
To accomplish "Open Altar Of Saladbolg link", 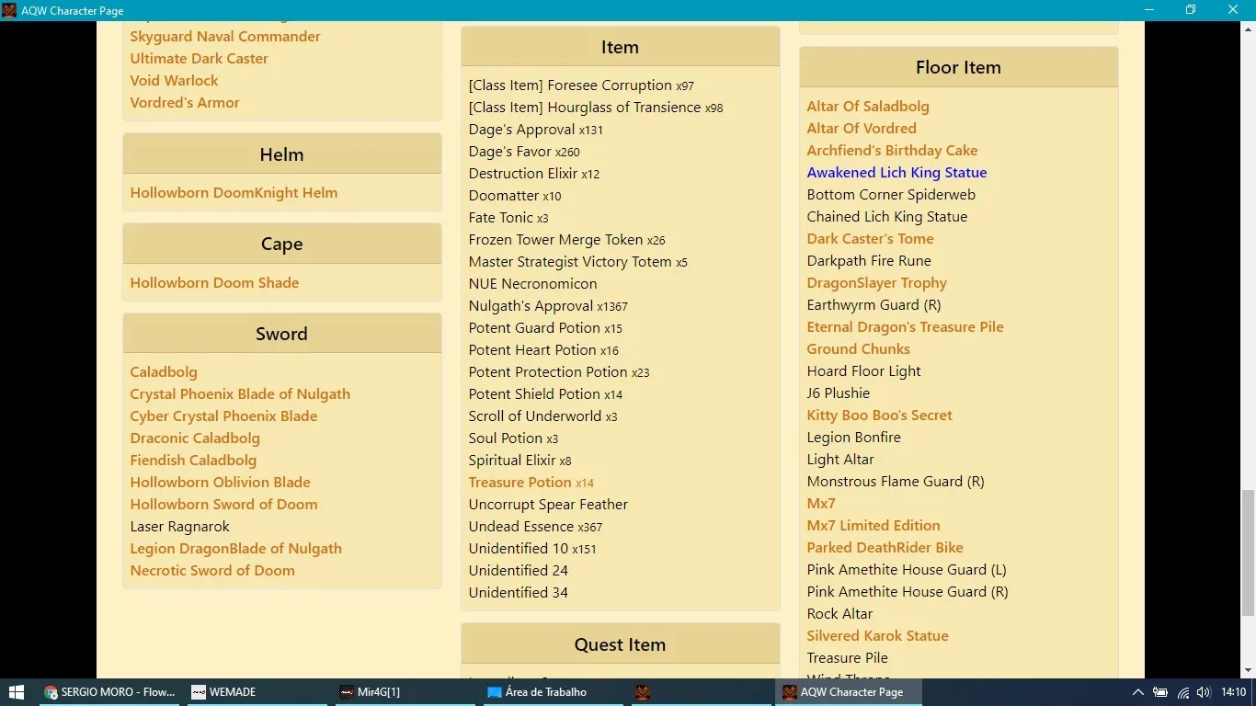I will pos(868,107).
